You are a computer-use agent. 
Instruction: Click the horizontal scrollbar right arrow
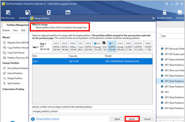tap(183, 117)
